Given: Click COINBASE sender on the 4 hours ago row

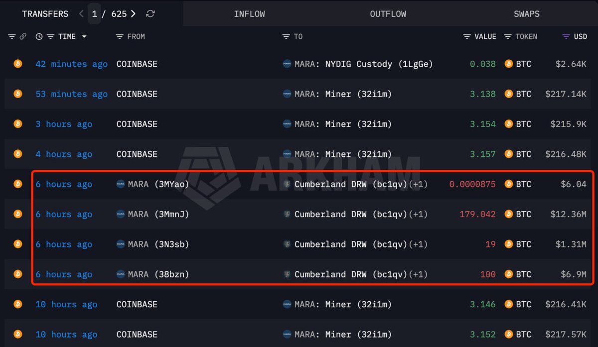Looking at the screenshot, I should click(137, 154).
